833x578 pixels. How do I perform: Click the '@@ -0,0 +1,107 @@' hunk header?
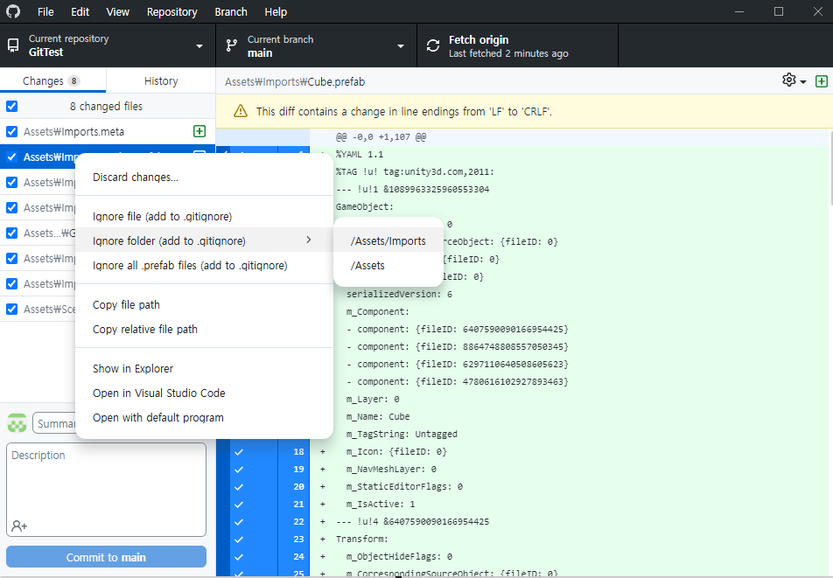(381, 137)
